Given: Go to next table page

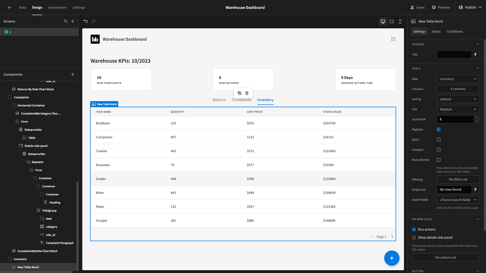Looking at the screenshot, I should 392,237.
